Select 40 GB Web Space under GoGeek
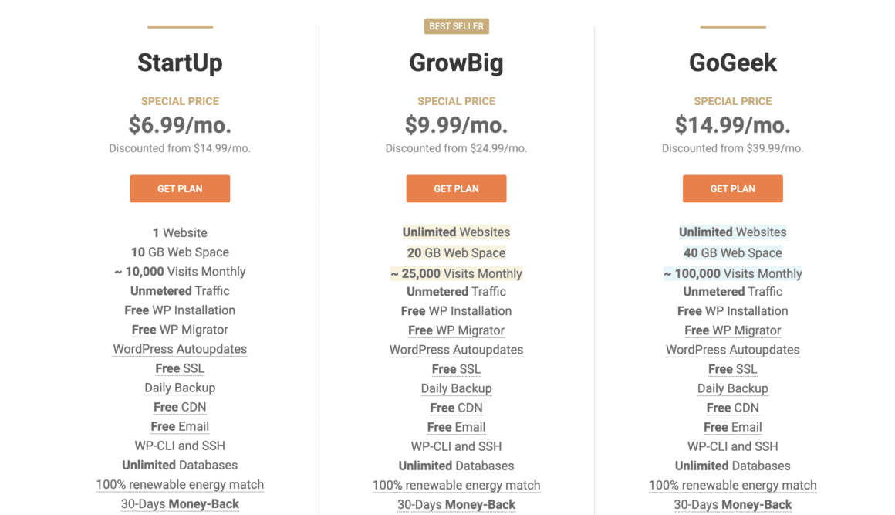This screenshot has height=515, width=895. (732, 252)
